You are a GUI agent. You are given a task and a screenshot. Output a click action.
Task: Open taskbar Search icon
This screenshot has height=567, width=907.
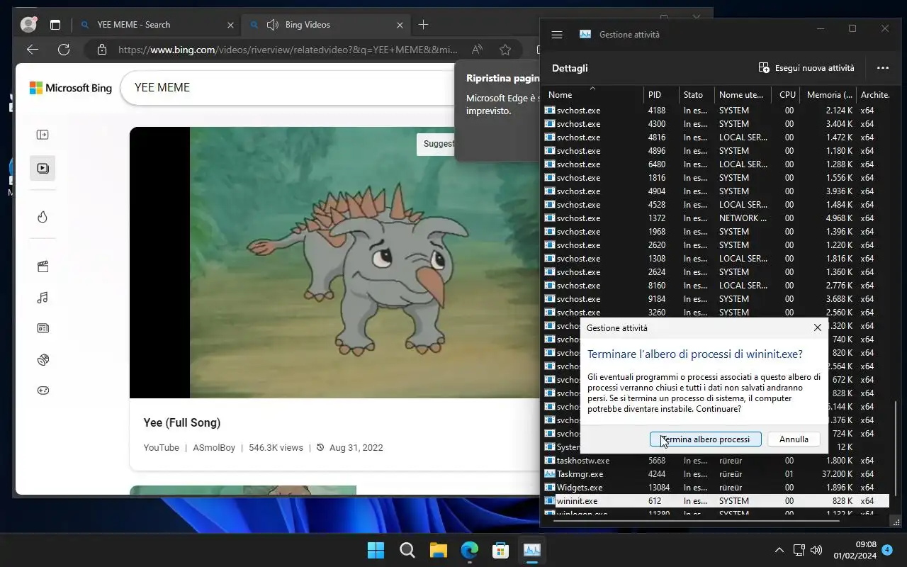coord(407,550)
